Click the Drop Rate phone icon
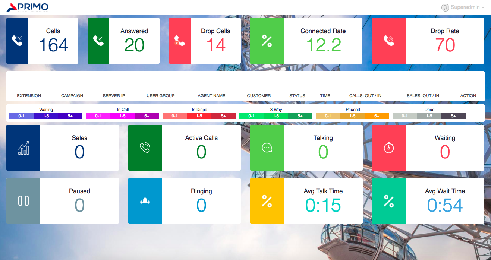This screenshot has width=491, height=260. (389, 41)
